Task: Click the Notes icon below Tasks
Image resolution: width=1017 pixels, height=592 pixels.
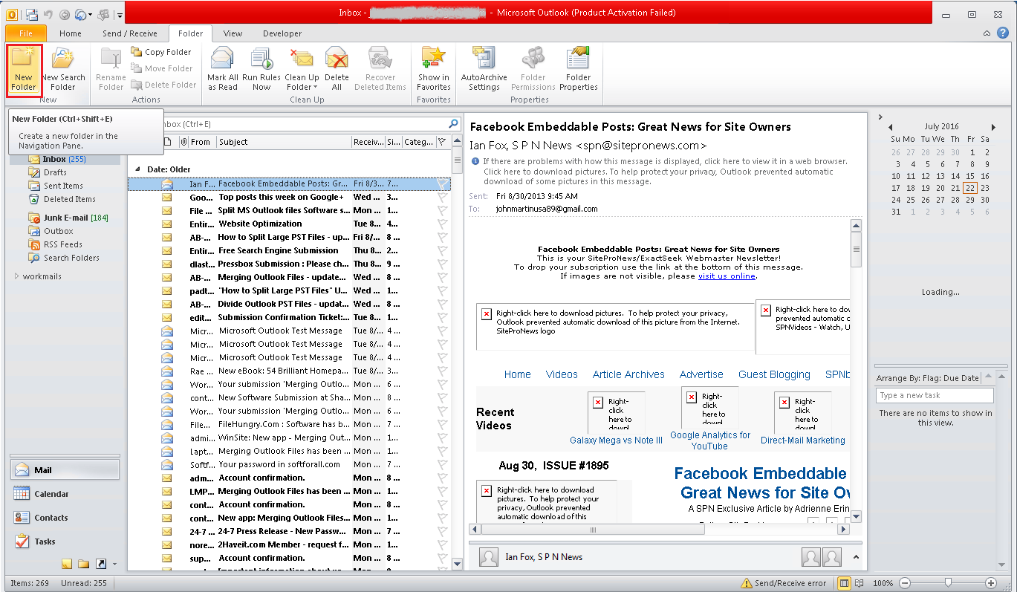Action: click(67, 564)
